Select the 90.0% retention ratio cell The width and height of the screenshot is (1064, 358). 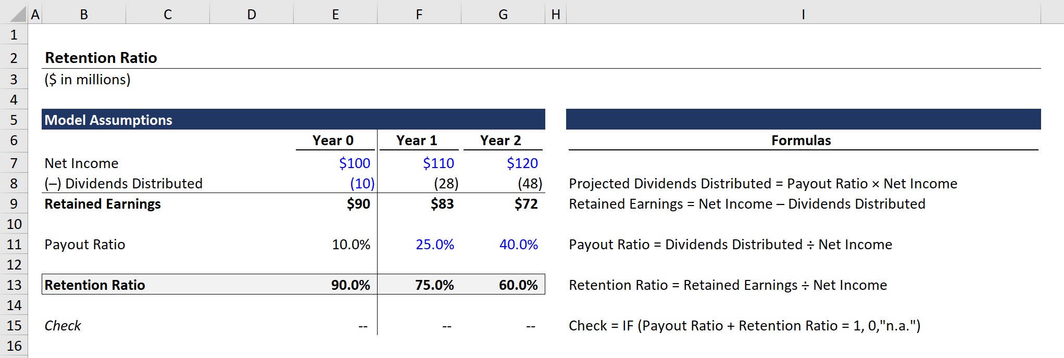[351, 285]
